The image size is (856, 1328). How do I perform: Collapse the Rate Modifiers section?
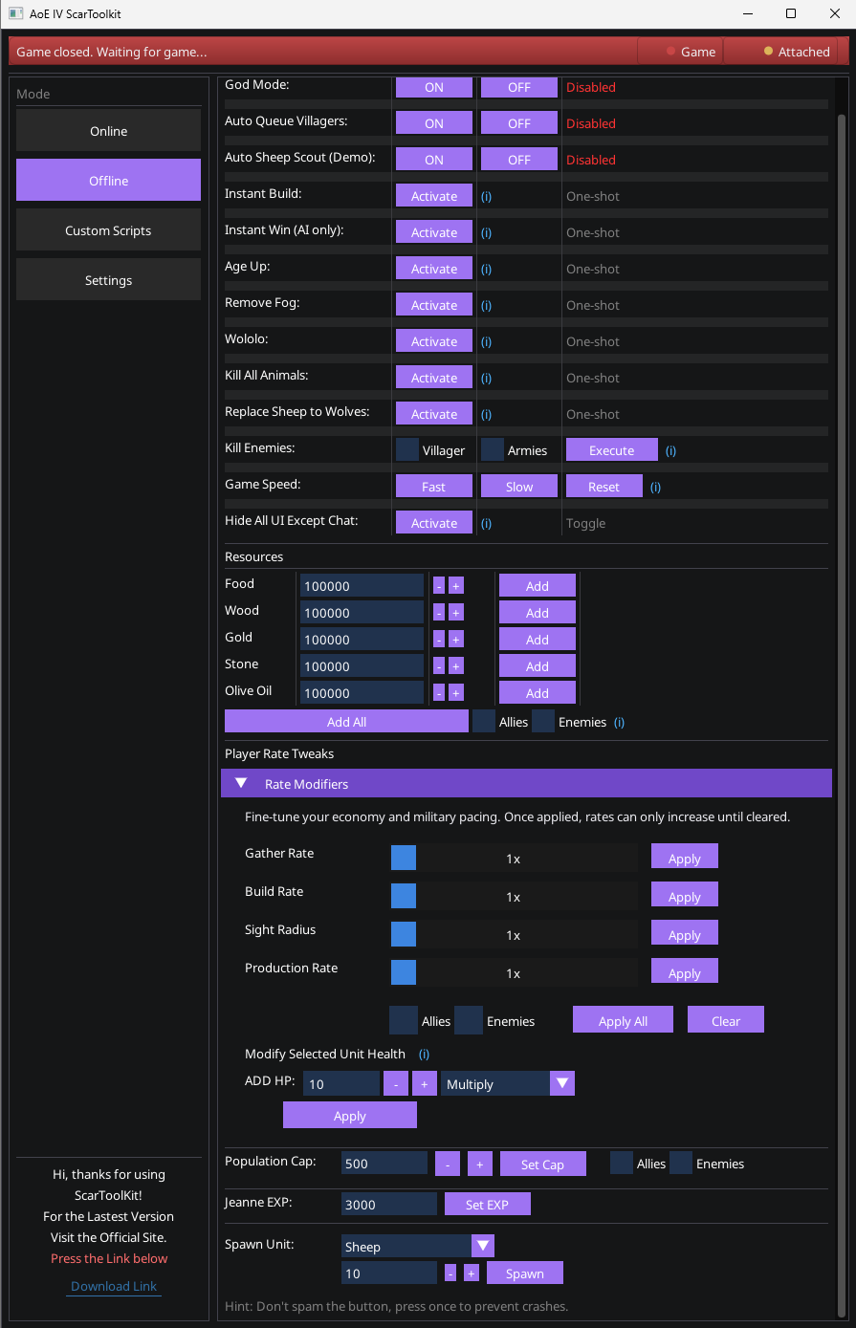tap(241, 783)
